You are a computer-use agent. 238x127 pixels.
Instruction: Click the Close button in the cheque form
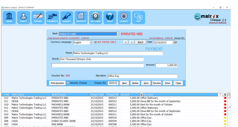tap(178, 83)
